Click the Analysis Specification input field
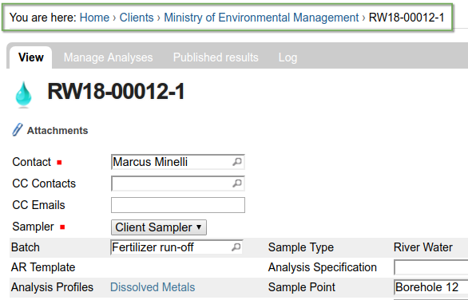468x300 pixels. 431,267
